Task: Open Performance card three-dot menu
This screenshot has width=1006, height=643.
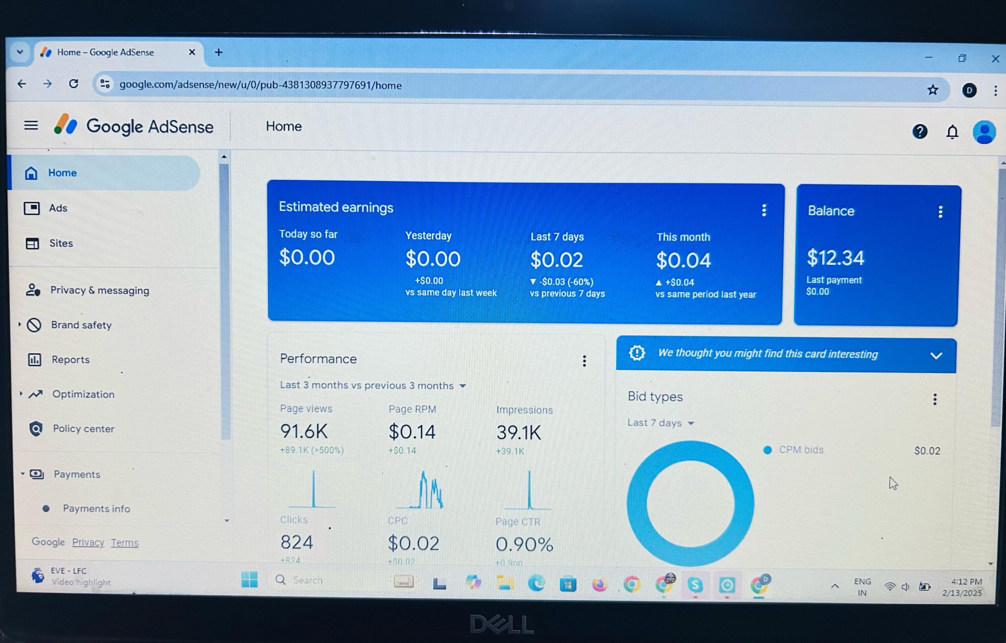Action: [x=584, y=361]
